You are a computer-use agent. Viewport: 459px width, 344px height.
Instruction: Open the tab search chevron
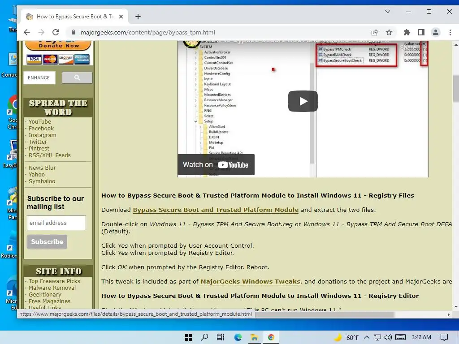click(x=388, y=12)
